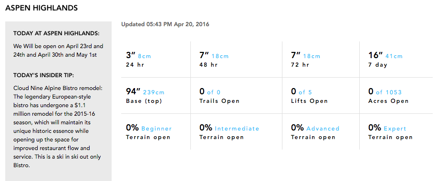Click the 239cm metric base value
Viewport: 437px width, 181px height.
[x=154, y=92]
